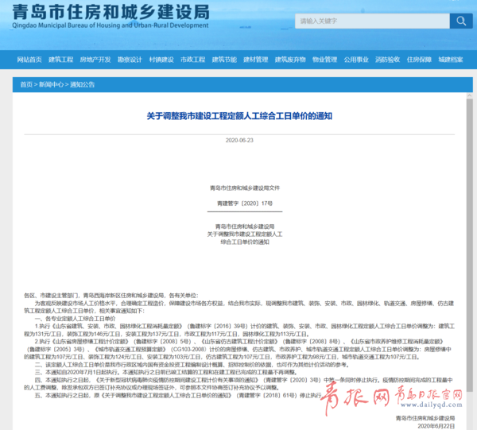
Task: Open 建筑废弃物 menu item
Action: (x=290, y=60)
